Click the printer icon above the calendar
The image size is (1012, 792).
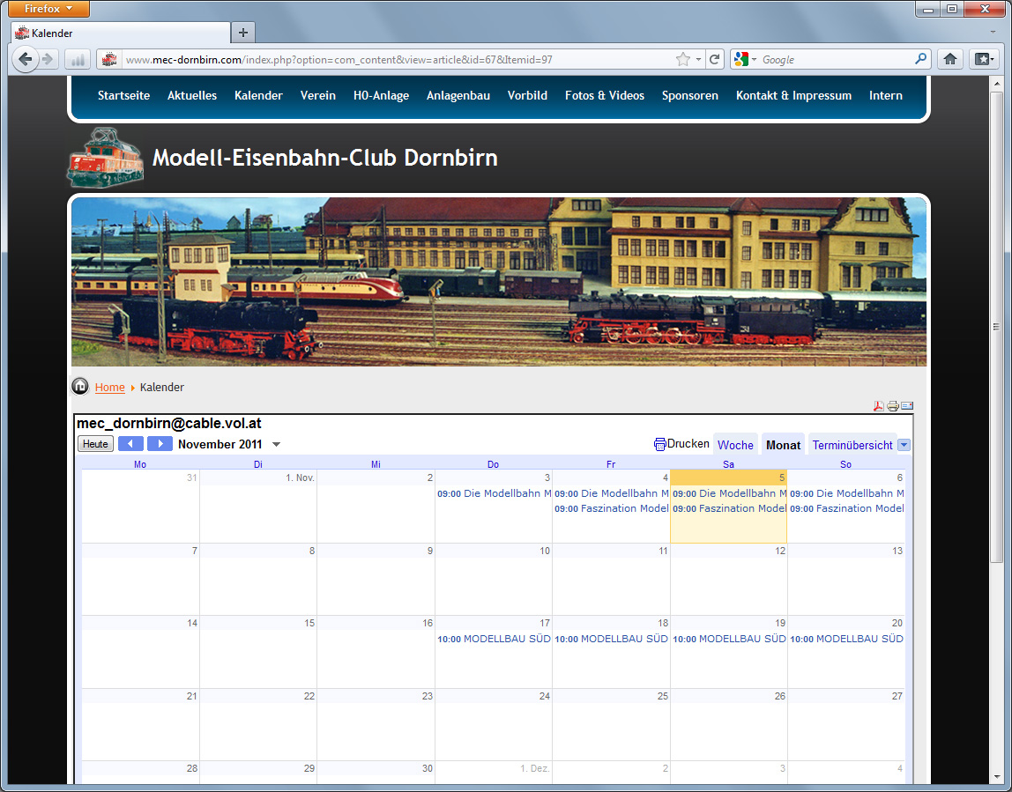(x=893, y=405)
